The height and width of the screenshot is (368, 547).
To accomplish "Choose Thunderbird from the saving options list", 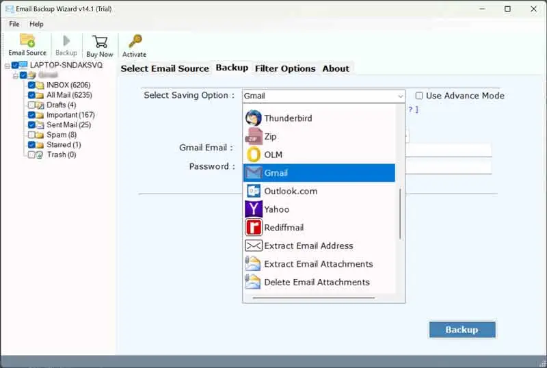I will 288,118.
